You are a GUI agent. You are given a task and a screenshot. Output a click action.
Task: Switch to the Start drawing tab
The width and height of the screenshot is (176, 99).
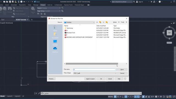3,20
